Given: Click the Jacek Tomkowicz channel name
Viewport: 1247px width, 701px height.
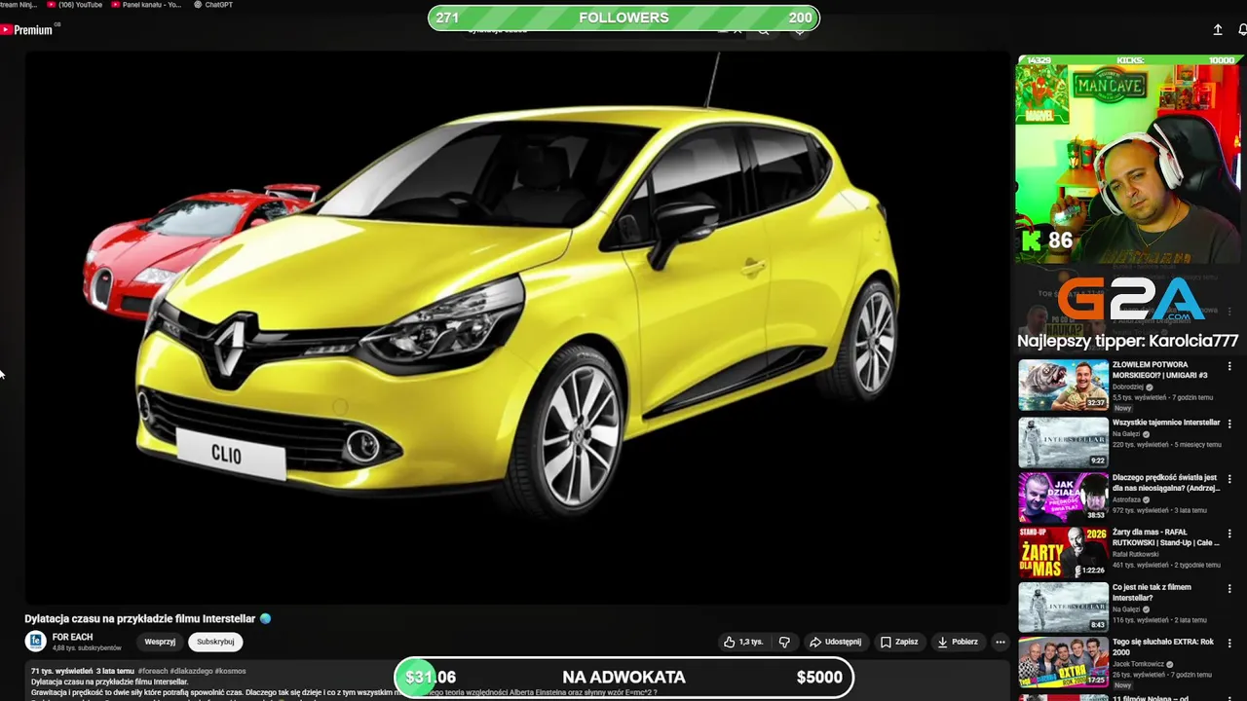Looking at the screenshot, I should tap(1138, 664).
